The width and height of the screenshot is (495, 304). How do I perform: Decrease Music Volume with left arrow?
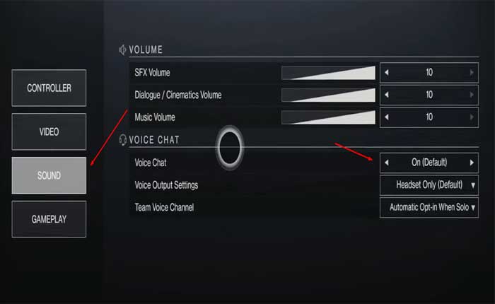[x=387, y=117]
